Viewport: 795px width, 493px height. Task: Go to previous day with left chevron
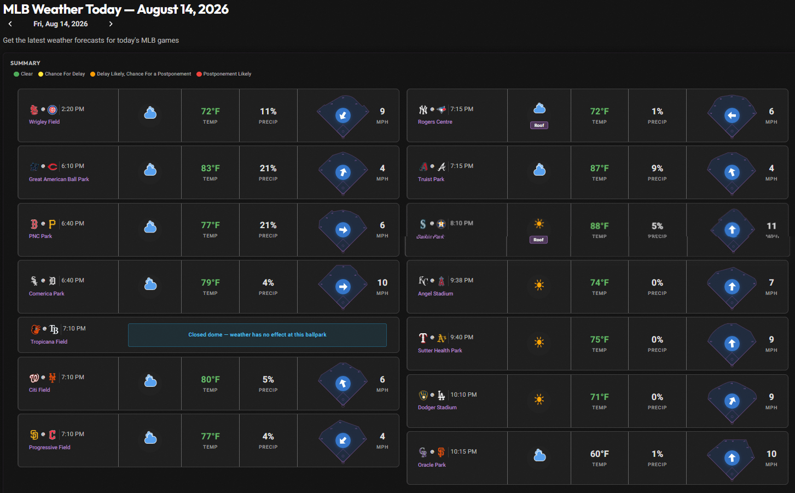coord(10,24)
